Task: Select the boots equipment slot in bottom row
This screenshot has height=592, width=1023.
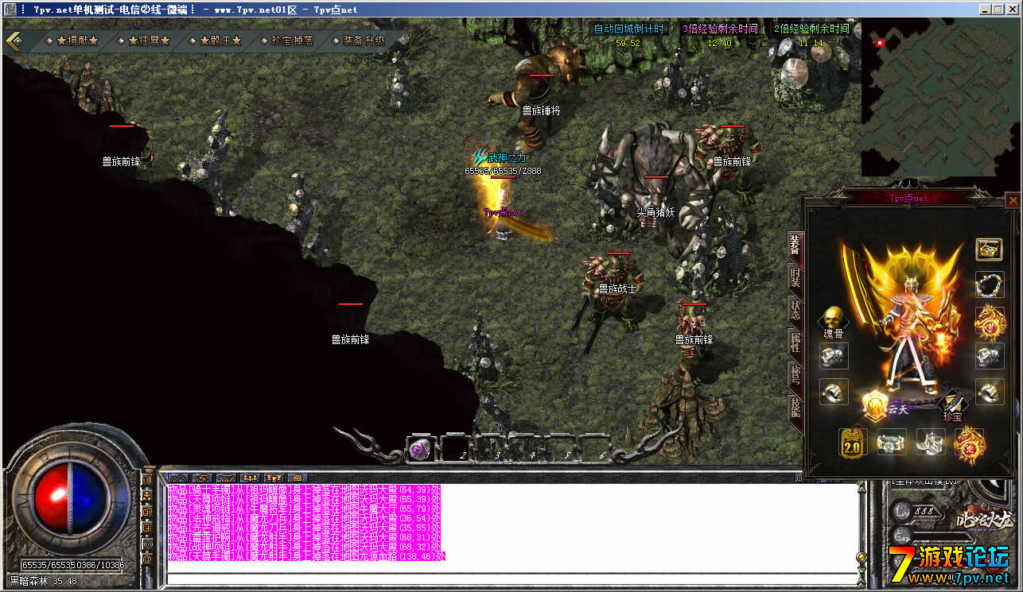Action: click(x=931, y=442)
